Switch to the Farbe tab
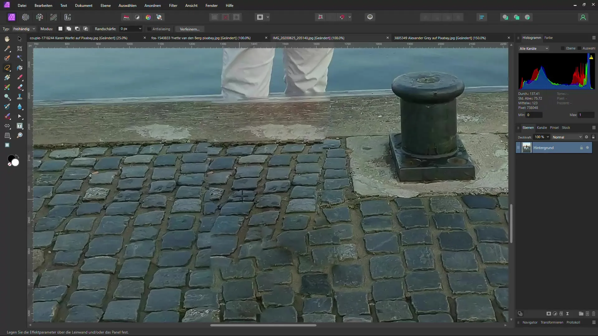The width and height of the screenshot is (598, 336). 548,38
